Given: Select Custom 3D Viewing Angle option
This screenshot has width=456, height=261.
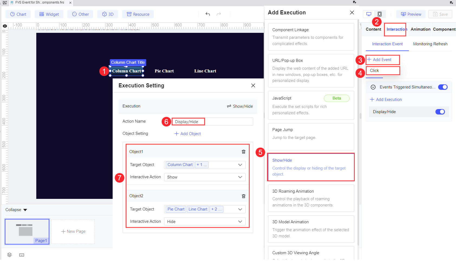Looking at the screenshot, I should click(311, 253).
